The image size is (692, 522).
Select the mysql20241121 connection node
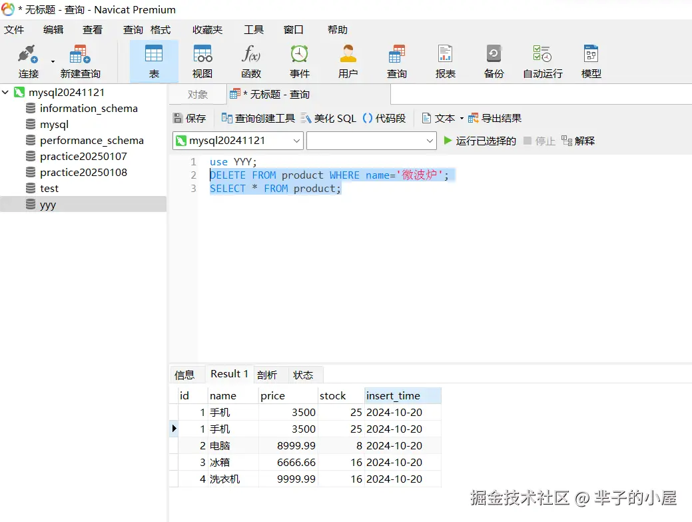click(67, 92)
